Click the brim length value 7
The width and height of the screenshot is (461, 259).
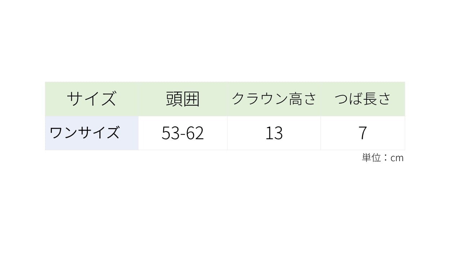[363, 133]
